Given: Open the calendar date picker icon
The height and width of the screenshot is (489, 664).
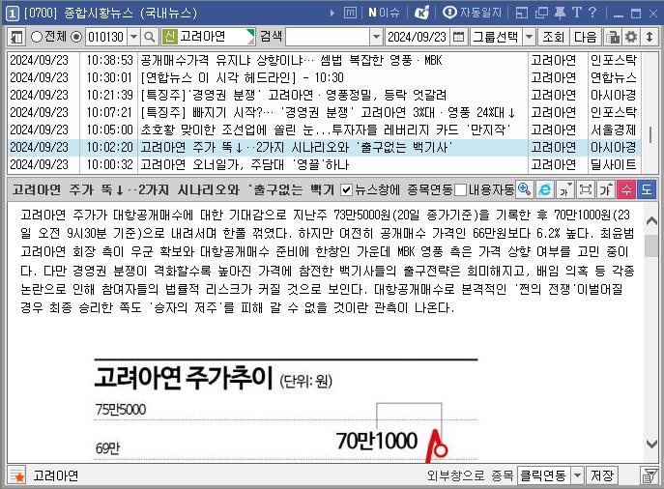Looking at the screenshot, I should coord(458,37).
